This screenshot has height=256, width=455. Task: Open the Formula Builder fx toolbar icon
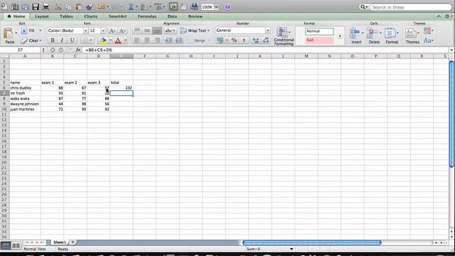pos(173,6)
